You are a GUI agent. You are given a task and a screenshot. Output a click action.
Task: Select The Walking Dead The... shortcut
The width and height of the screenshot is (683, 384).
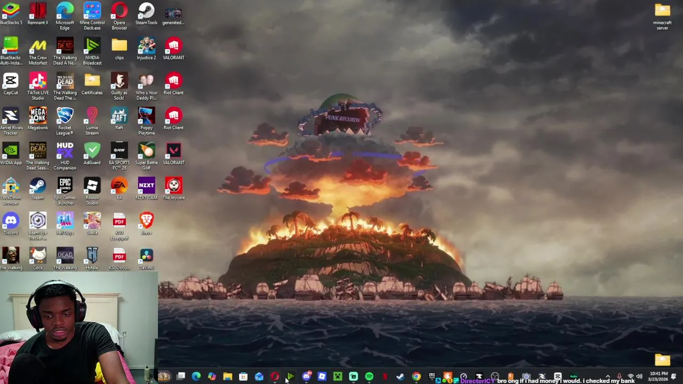65,86
